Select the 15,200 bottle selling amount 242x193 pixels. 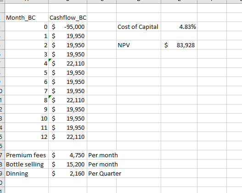pyautogui.click(x=68, y=164)
